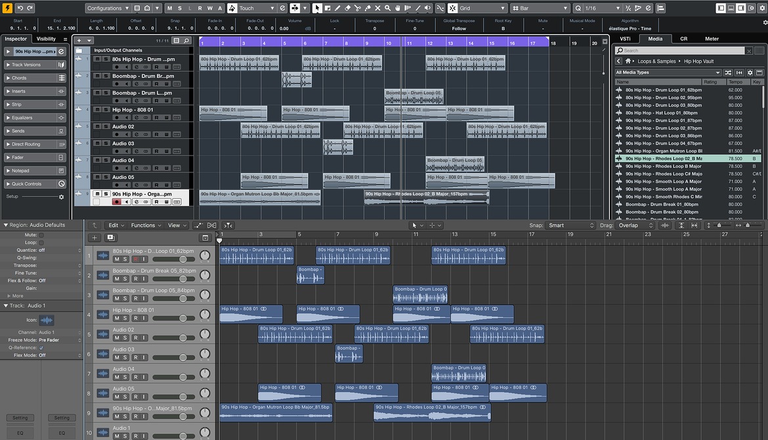The width and height of the screenshot is (768, 440).
Task: Click the Logic duplicate track icon
Action: 111,238
